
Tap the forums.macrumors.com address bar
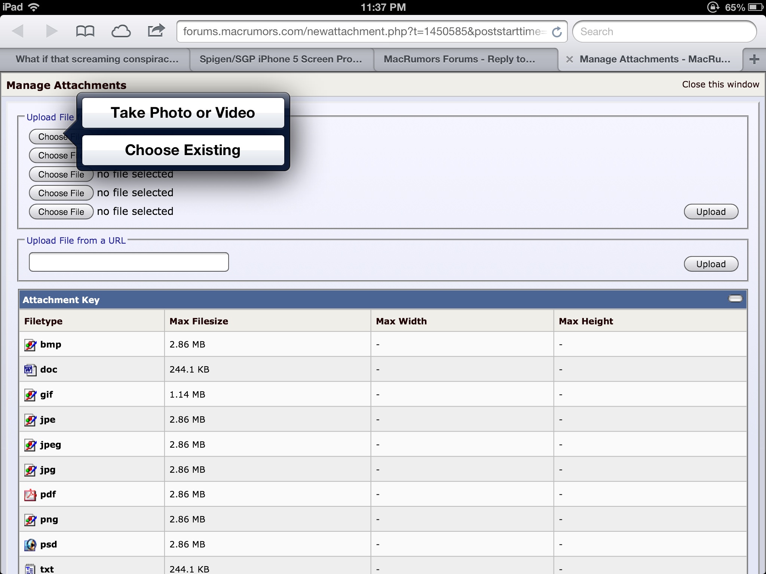pyautogui.click(x=362, y=32)
